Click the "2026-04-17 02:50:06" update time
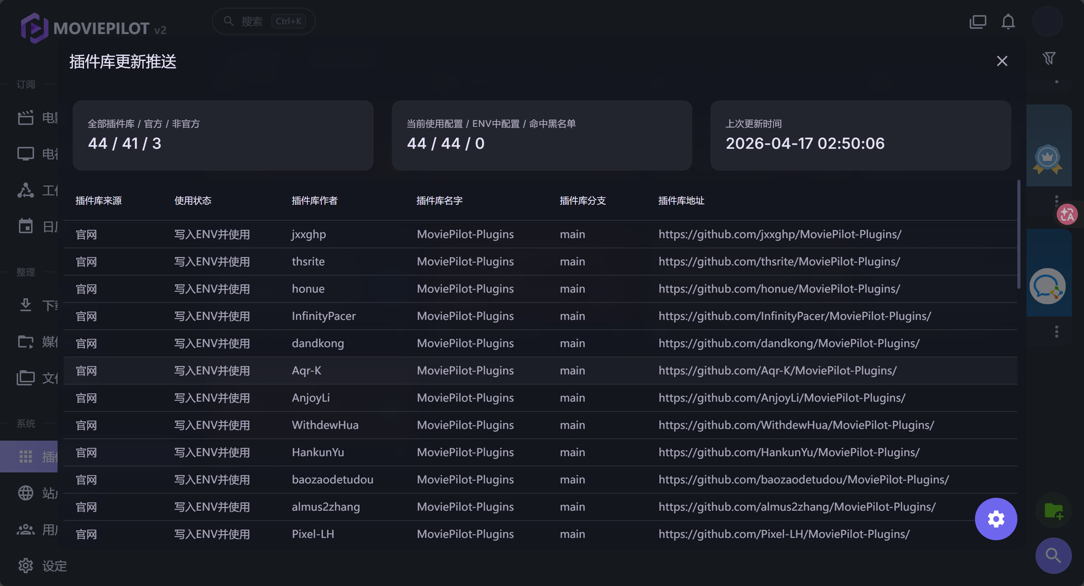Viewport: 1084px width, 586px height. click(805, 143)
